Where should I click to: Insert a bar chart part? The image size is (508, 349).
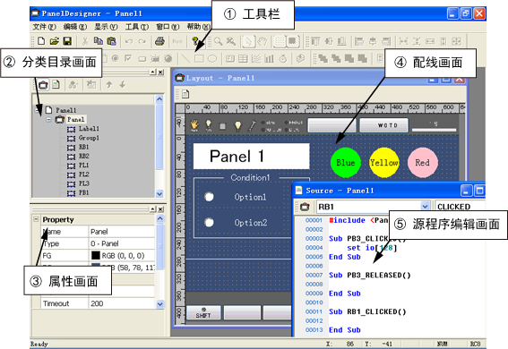pos(269,58)
